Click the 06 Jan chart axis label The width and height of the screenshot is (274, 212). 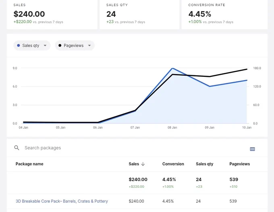(98, 128)
